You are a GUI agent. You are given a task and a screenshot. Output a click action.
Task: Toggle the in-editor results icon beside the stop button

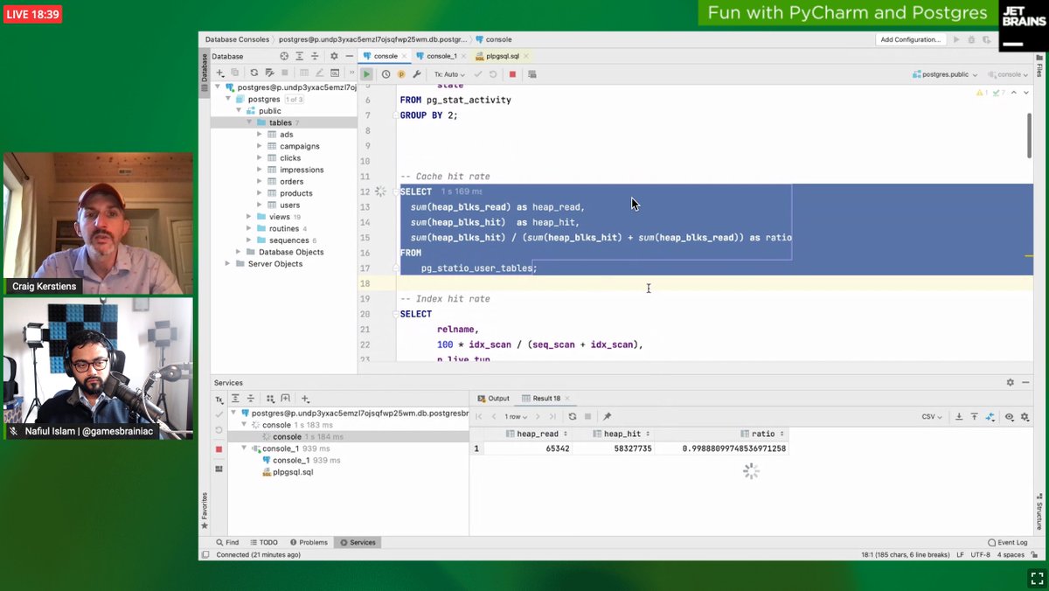(531, 74)
